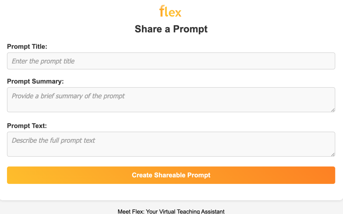The height and width of the screenshot is (214, 343).
Task: Click the white form card background
Action: 171,192
